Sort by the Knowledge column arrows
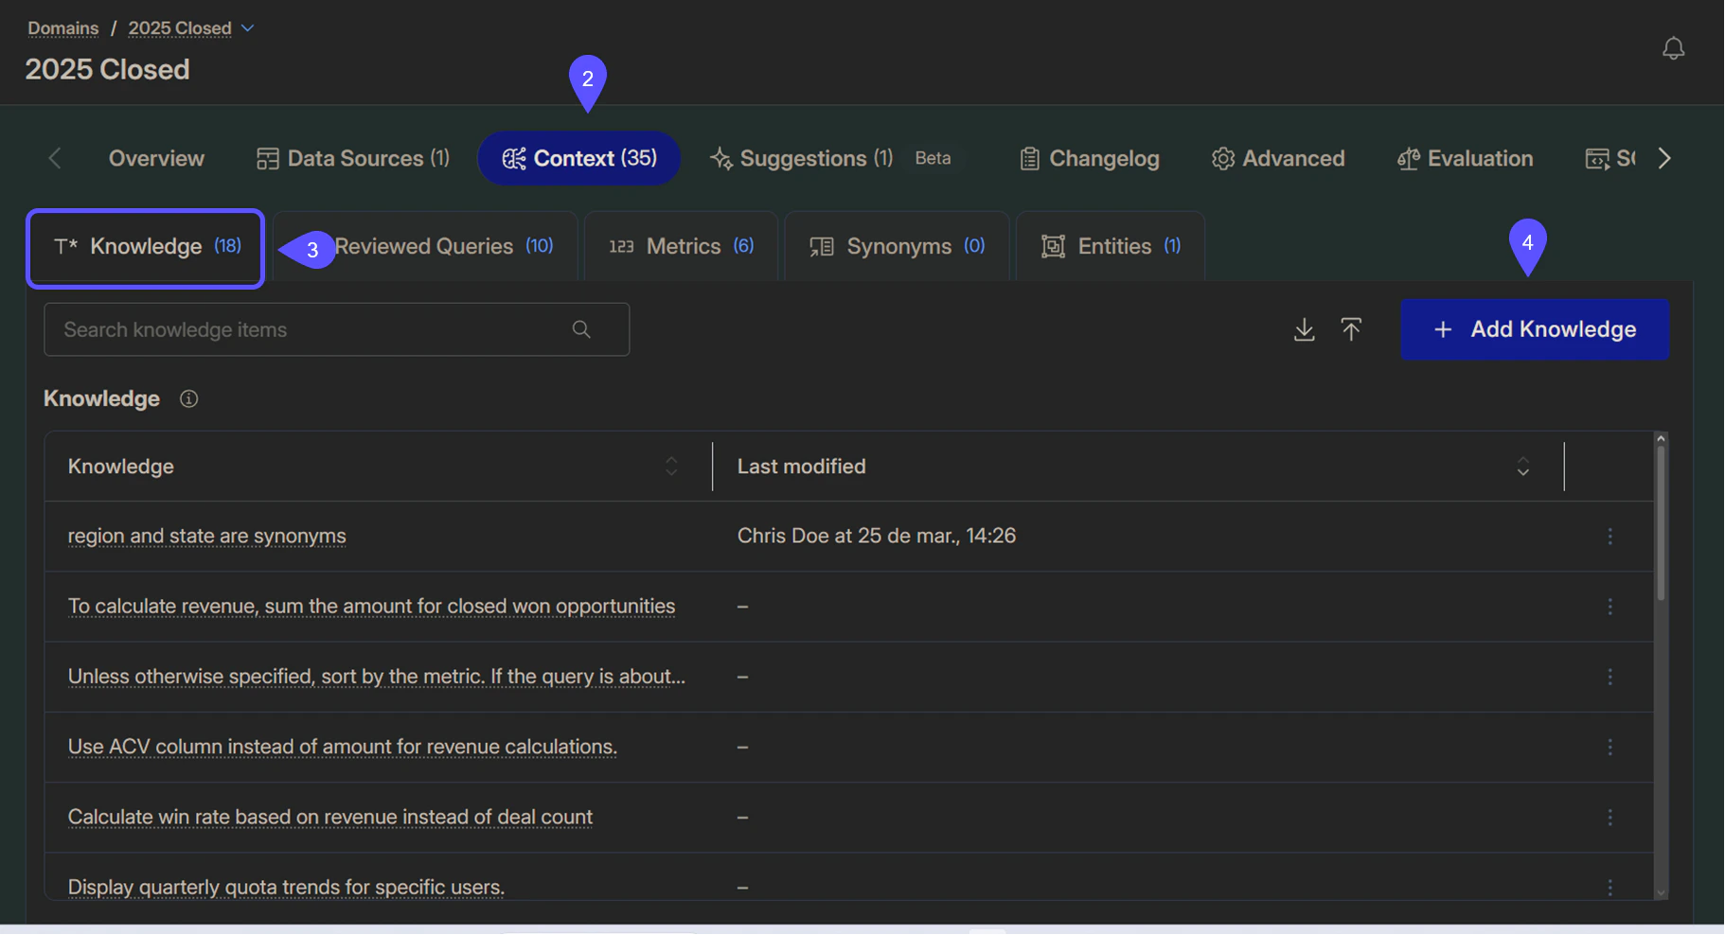The height and width of the screenshot is (935, 1725). click(x=671, y=467)
